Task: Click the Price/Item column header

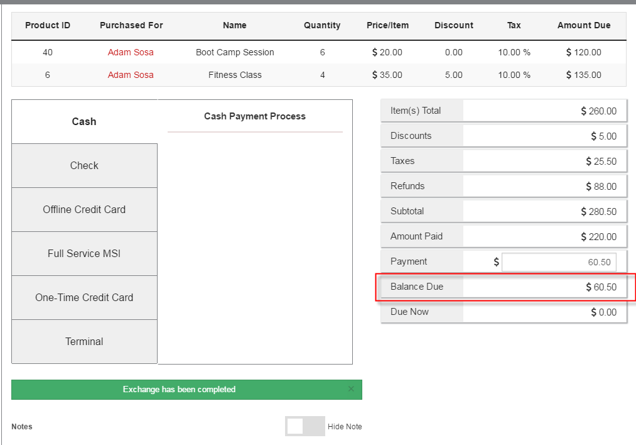Action: [x=387, y=26]
